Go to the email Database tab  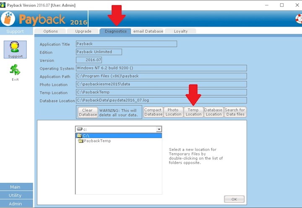point(148,31)
